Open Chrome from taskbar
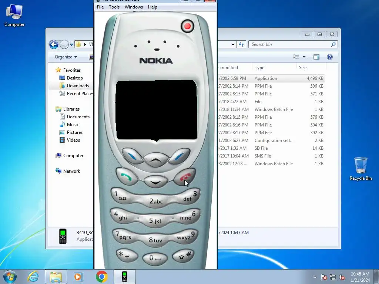 (101, 277)
